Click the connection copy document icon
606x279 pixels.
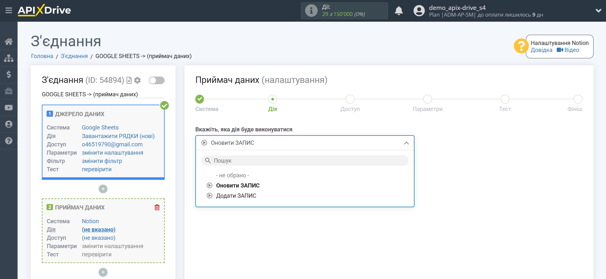tap(129, 80)
